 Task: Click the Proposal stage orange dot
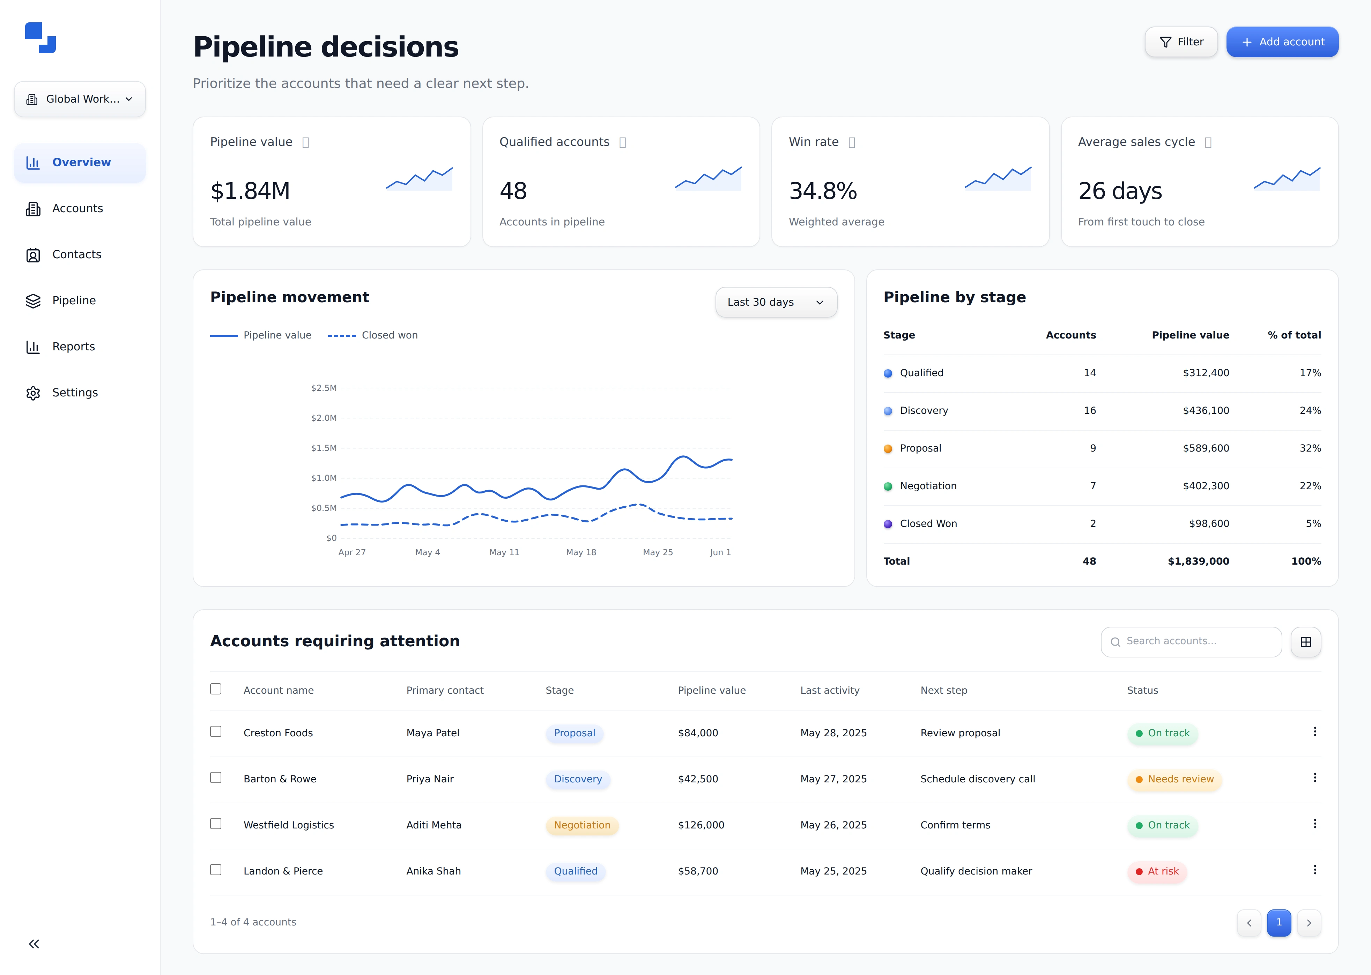[x=888, y=449]
